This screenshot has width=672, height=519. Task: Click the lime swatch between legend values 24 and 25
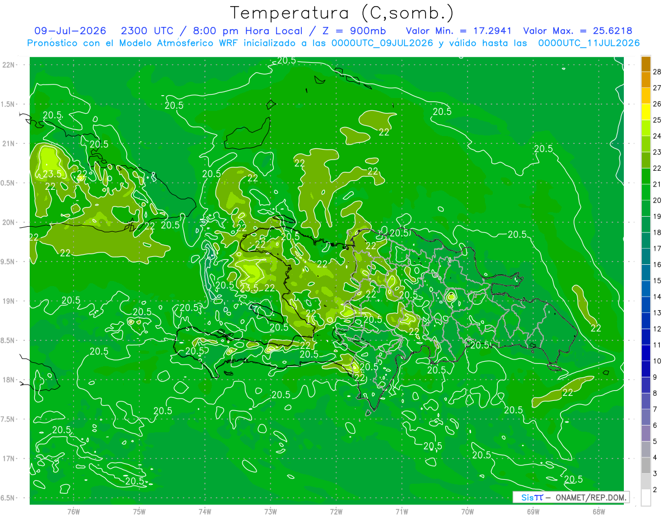pyautogui.click(x=646, y=128)
